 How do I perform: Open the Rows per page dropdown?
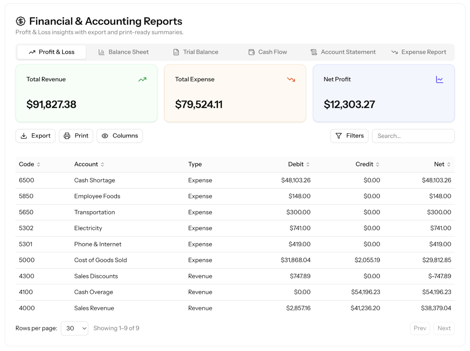(74, 328)
